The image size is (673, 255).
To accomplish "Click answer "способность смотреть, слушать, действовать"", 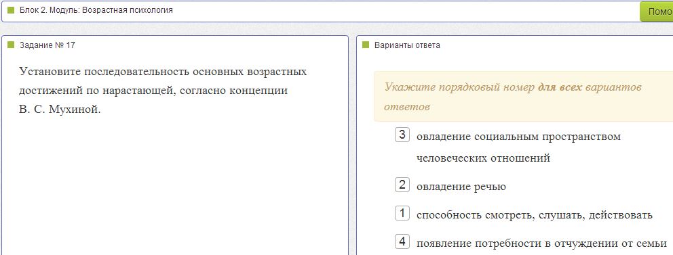I will [535, 215].
